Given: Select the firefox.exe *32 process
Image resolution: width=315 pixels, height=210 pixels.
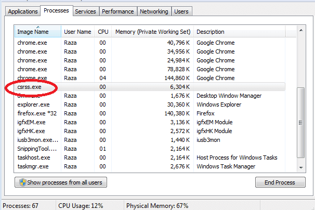Looking at the screenshot, I should (35, 113).
